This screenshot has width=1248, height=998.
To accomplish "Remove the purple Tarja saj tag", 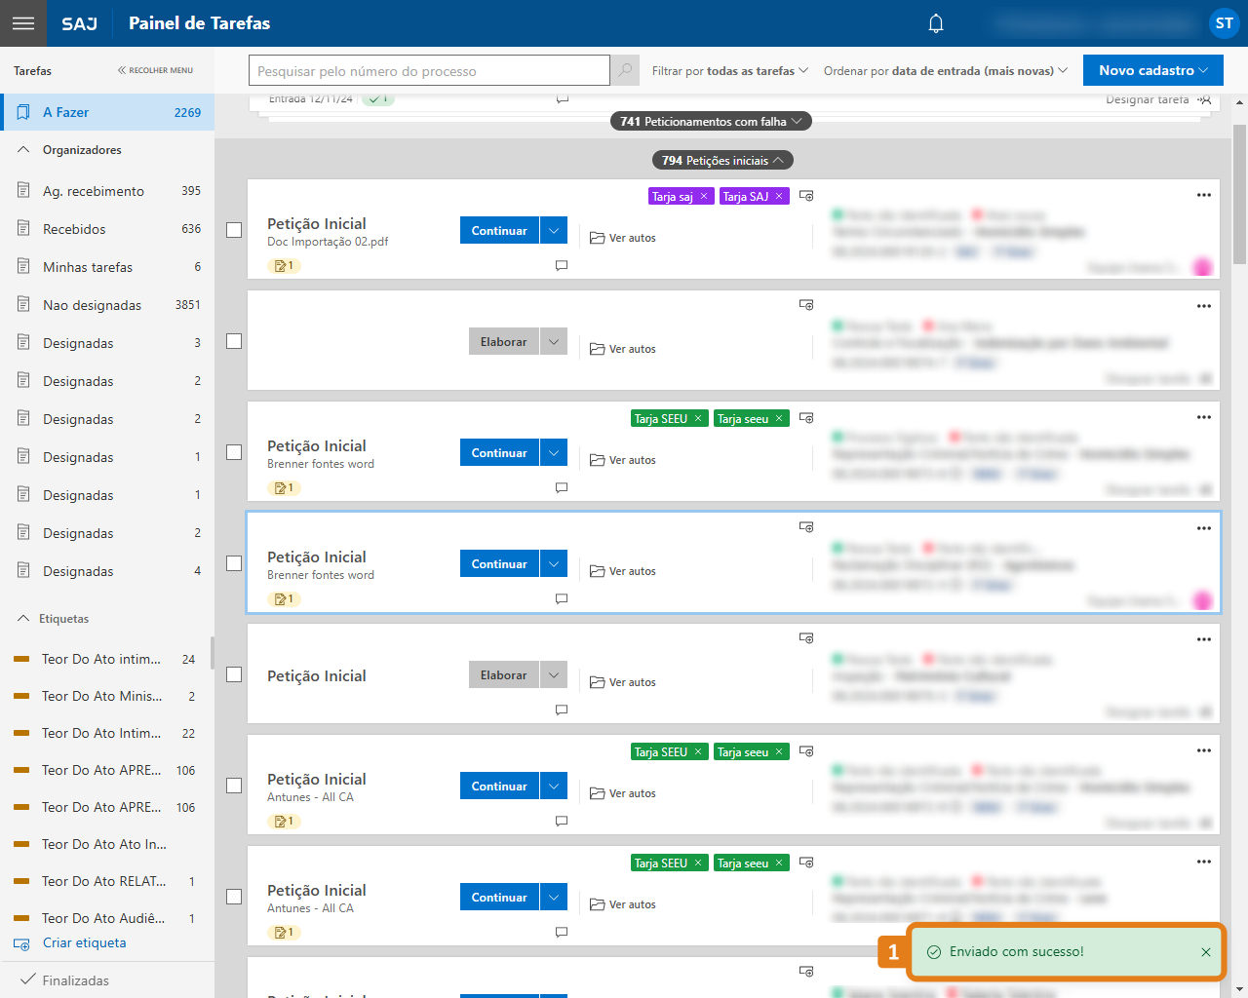I will 704,197.
